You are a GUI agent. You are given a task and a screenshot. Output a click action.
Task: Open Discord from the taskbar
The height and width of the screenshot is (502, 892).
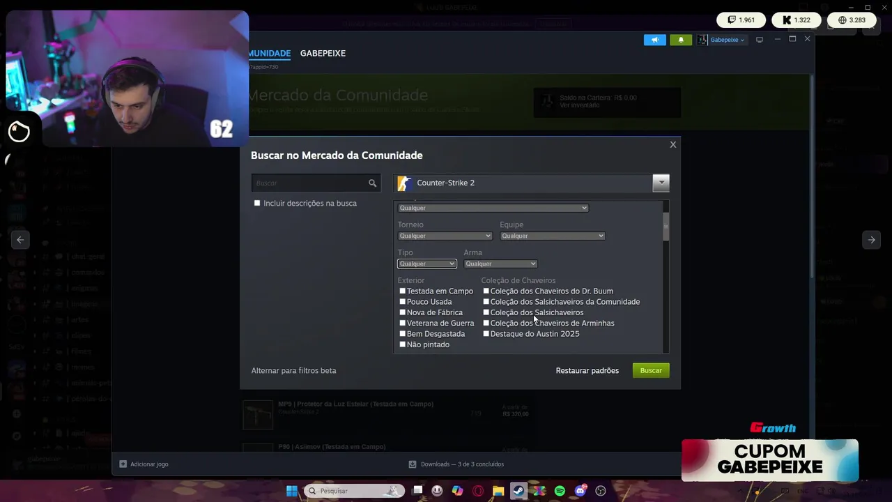point(580,491)
